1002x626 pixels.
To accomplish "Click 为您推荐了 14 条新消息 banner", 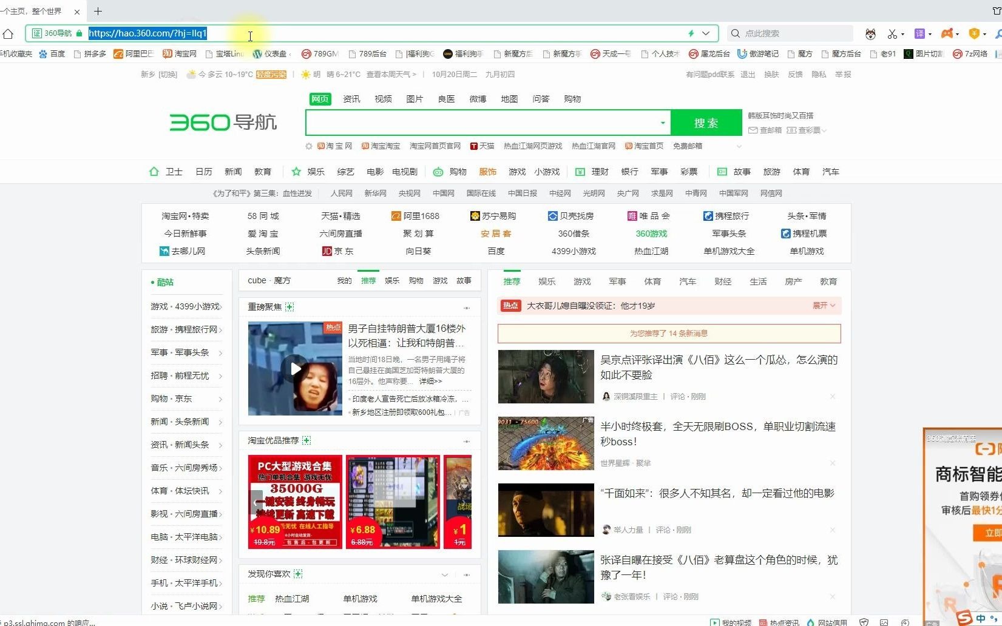I will point(669,334).
